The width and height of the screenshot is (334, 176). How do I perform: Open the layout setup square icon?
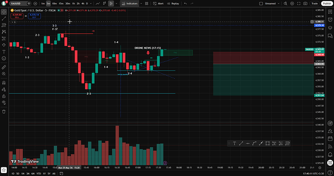pos(261,3)
